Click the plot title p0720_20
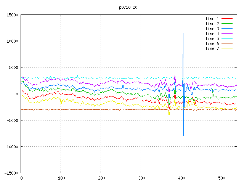Screen dimensions: 244x183 (x=128, y=7)
